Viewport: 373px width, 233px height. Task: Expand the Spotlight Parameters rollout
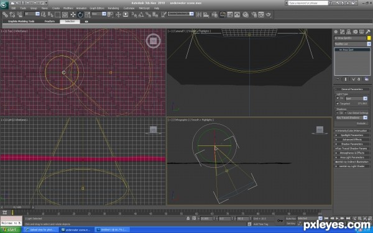coord(352,135)
